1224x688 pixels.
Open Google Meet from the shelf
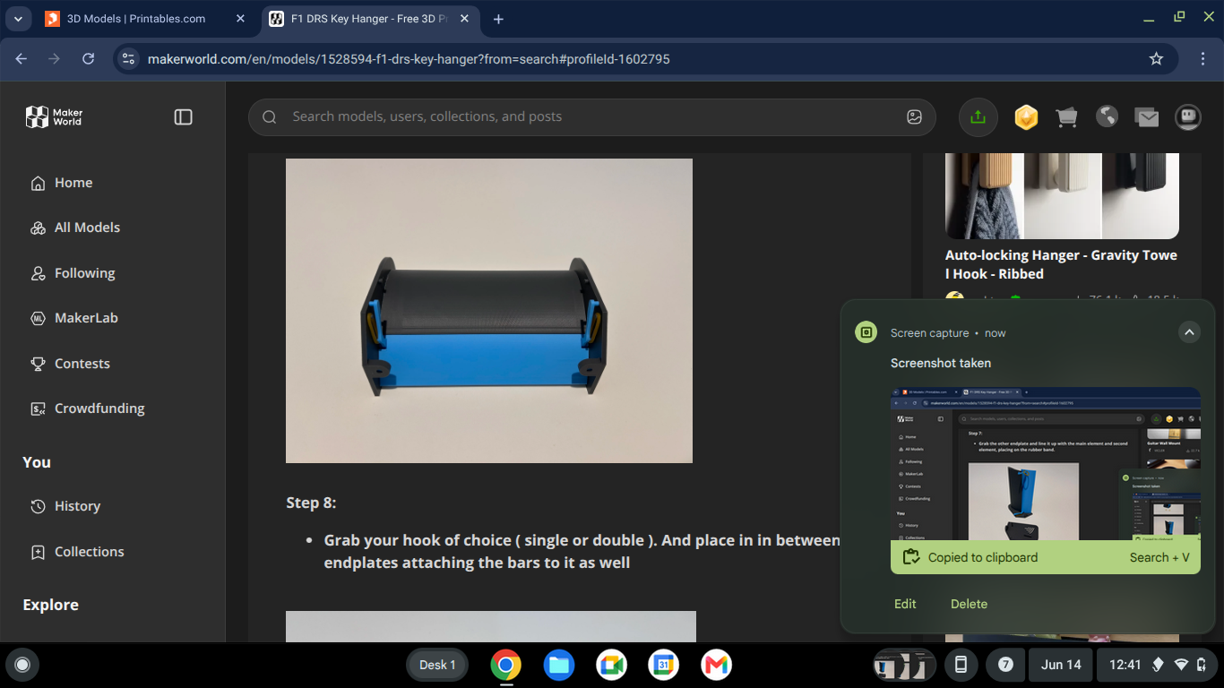point(611,665)
